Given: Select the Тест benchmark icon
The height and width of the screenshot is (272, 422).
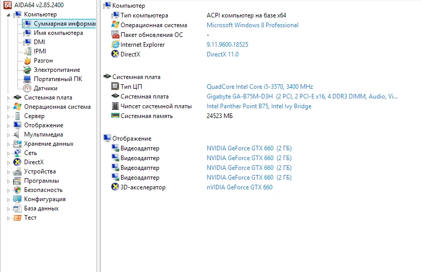Looking at the screenshot, I should point(17,217).
